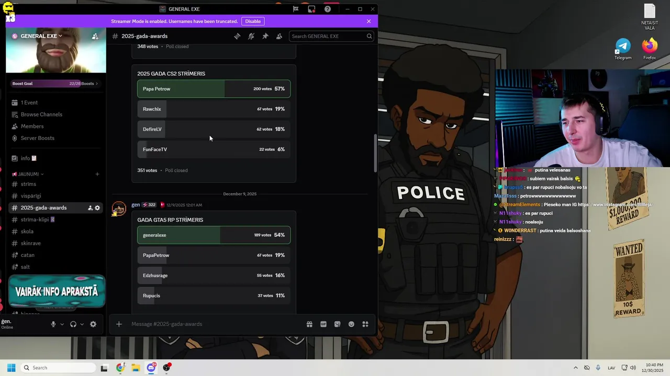Open the emoji picker
The height and width of the screenshot is (376, 670).
click(351, 324)
